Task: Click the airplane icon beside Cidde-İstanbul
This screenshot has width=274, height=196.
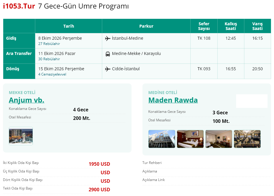Action: pyautogui.click(x=108, y=69)
